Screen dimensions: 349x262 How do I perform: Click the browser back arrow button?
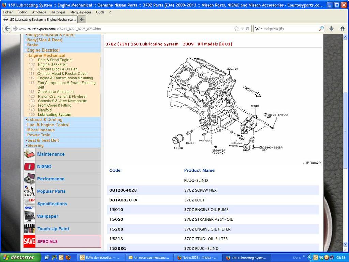(x=7, y=29)
